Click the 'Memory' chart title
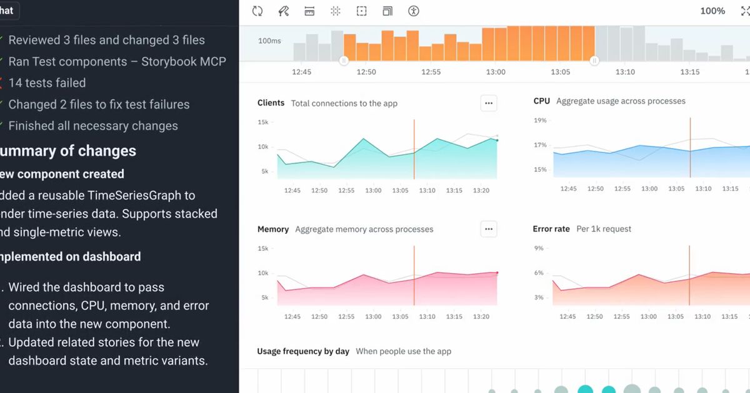This screenshot has height=393, width=750. 273,229
